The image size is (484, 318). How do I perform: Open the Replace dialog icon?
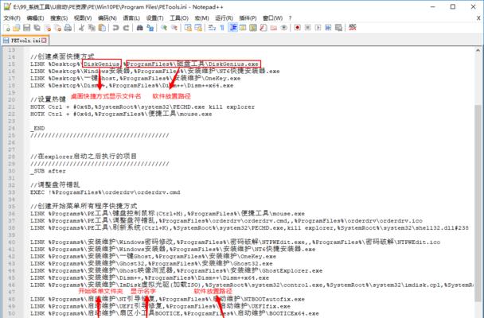coord(150,28)
